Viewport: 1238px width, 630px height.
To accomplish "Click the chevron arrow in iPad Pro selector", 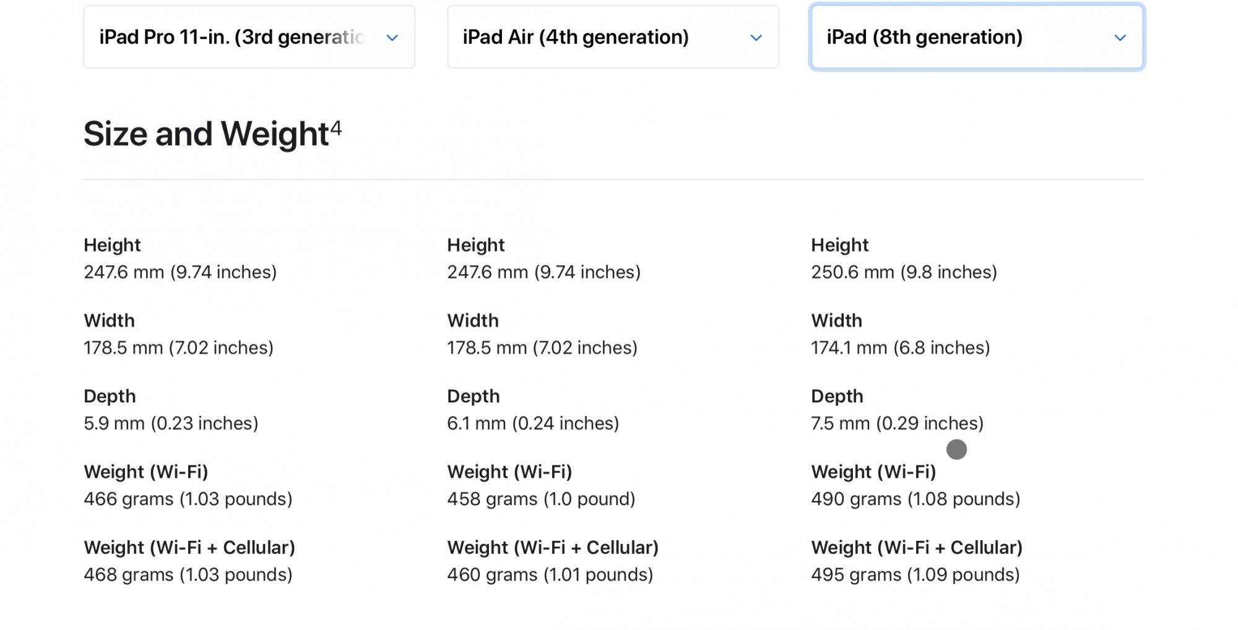I will click(392, 38).
